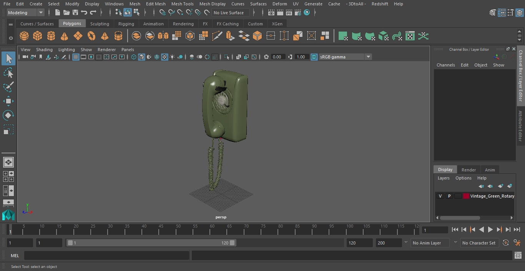525x271 pixels.
Task: Click the time range slider bar
Action: coord(151,243)
